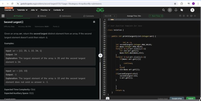Screen dimensions: 201x101
Task: Click the address bar URL
Action: (x=61, y=4)
